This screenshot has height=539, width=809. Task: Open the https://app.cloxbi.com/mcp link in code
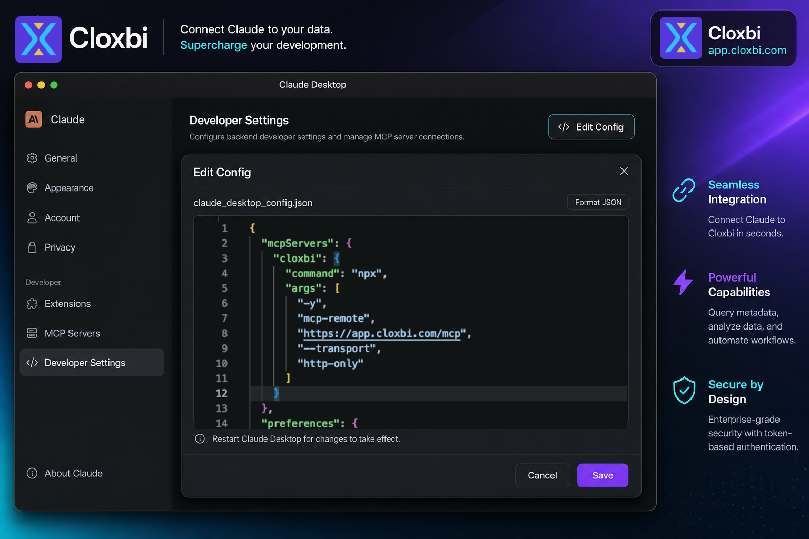click(x=382, y=334)
